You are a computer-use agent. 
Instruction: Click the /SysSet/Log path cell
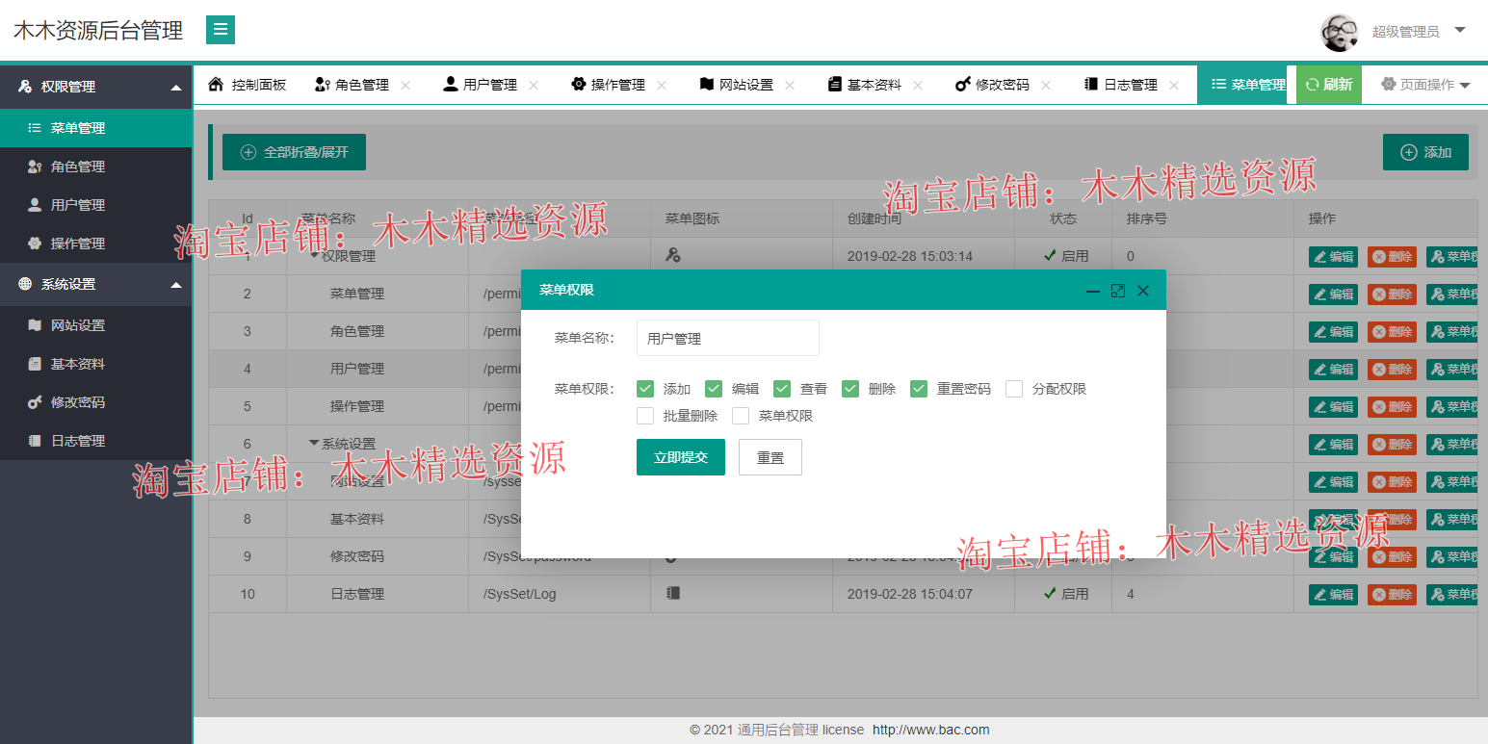pyautogui.click(x=560, y=594)
